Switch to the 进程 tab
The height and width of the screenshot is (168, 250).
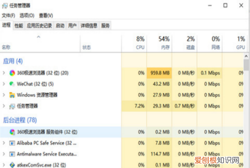point(6,25)
